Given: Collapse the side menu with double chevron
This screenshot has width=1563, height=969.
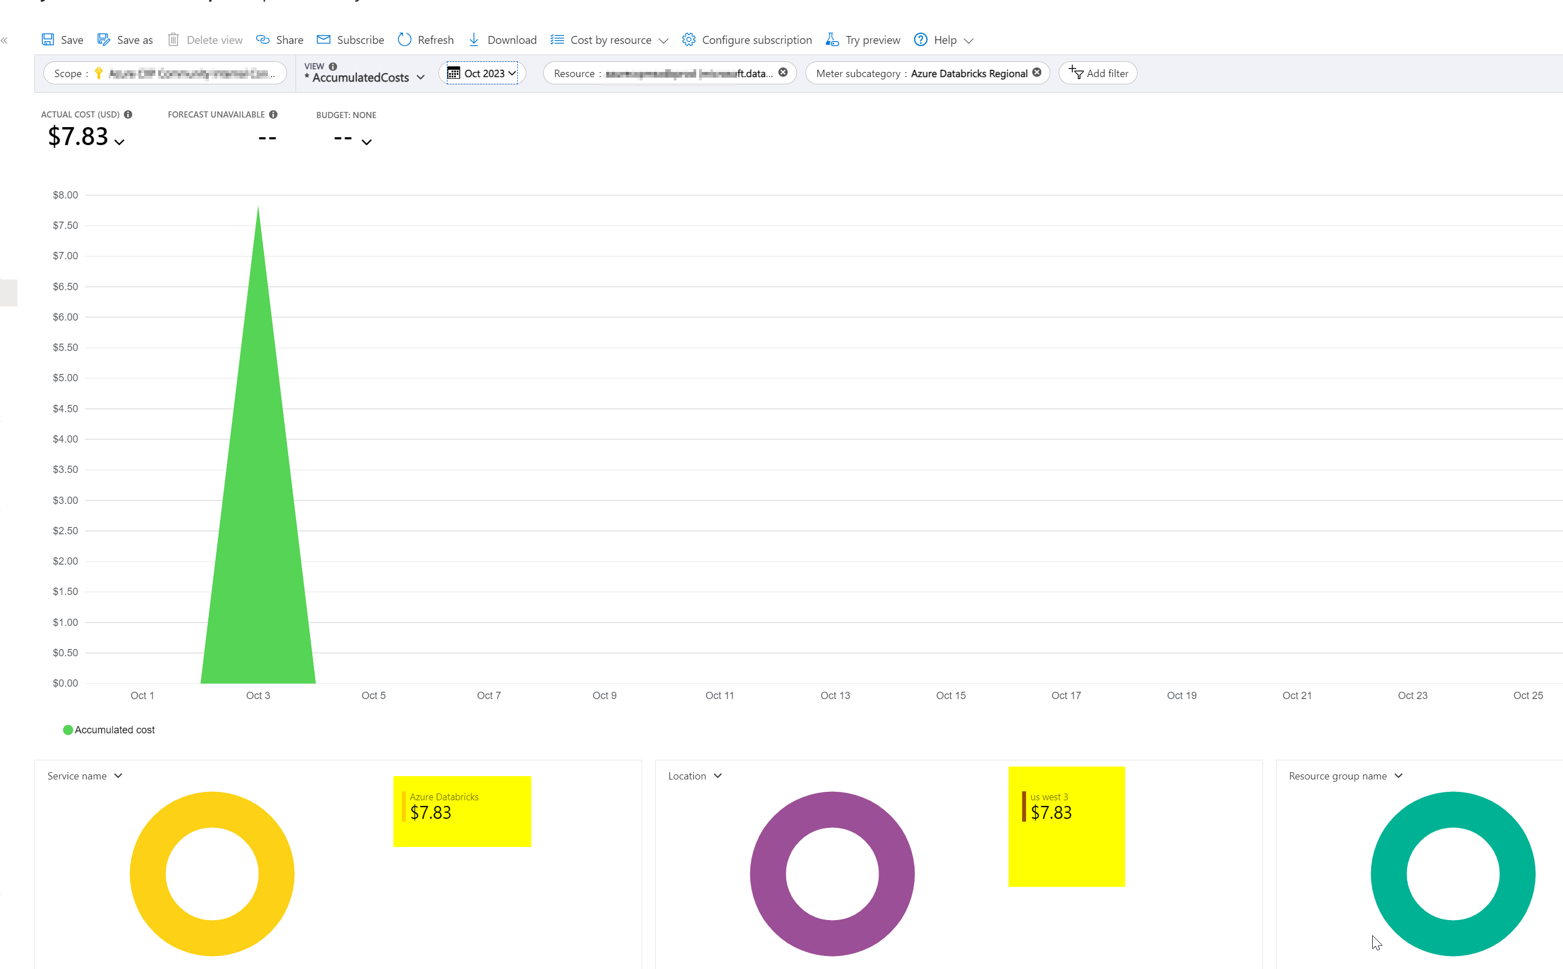Looking at the screenshot, I should 5,40.
